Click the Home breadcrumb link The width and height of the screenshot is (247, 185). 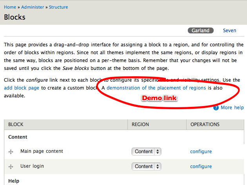(10, 7)
